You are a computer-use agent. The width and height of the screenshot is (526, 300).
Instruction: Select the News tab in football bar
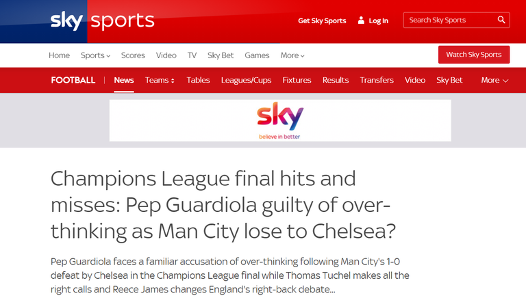coord(124,80)
